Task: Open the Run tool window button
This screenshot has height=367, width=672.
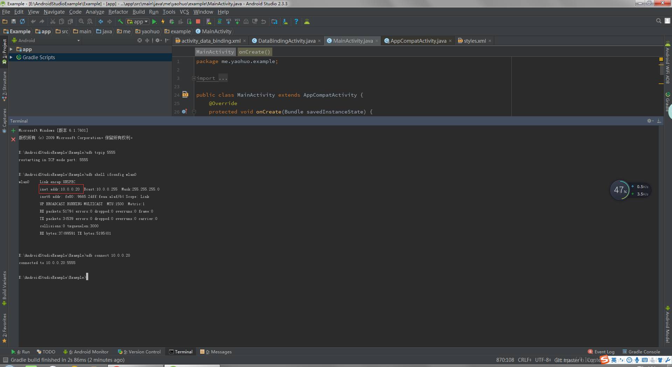Action: (20, 352)
